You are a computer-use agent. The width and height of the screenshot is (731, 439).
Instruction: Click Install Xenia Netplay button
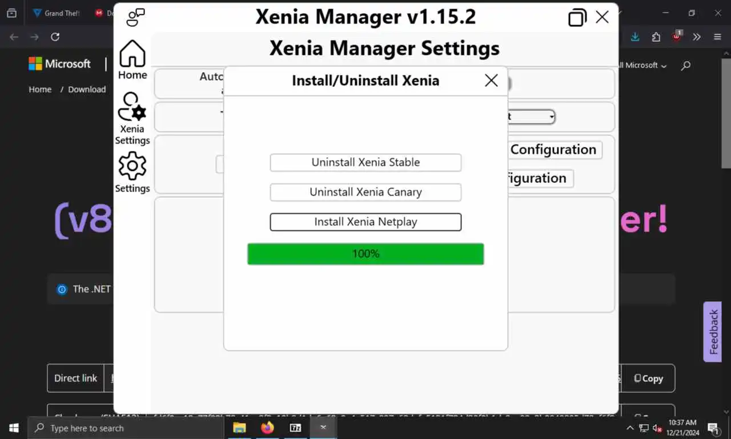pyautogui.click(x=365, y=222)
